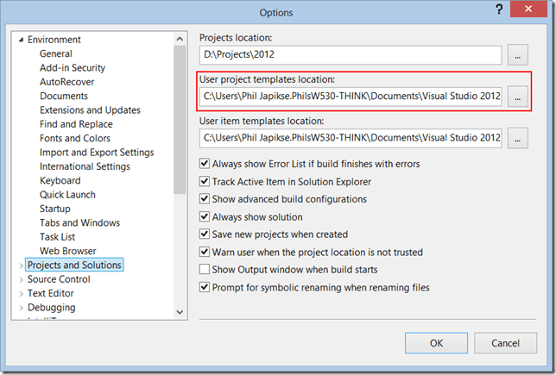Open the Keyboard options page
556x375 pixels.
(60, 180)
